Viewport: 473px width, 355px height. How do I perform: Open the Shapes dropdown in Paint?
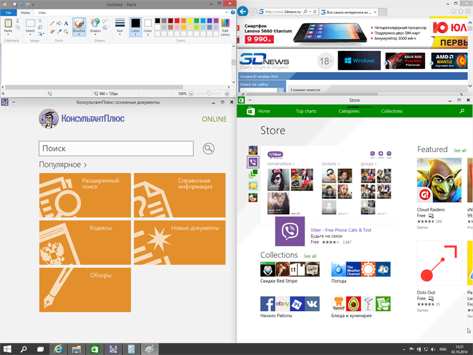tap(95, 34)
